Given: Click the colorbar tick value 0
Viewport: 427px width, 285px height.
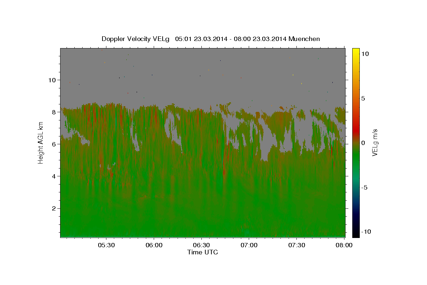Looking at the screenshot, I should (x=363, y=143).
